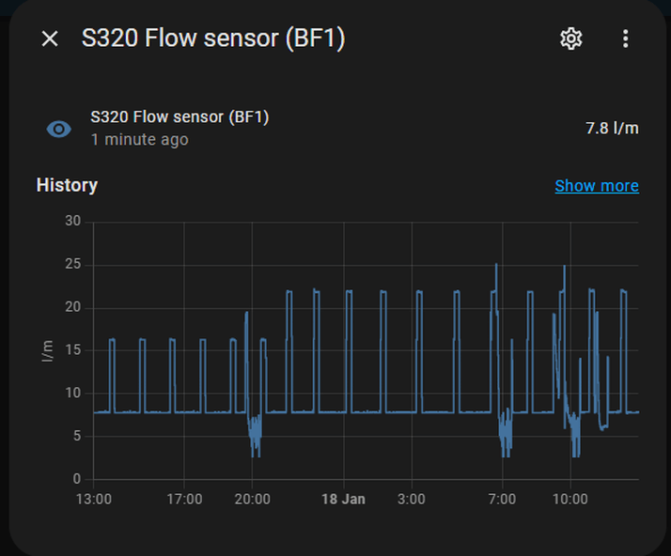Click the 7.8 l/m current value

pyautogui.click(x=612, y=128)
